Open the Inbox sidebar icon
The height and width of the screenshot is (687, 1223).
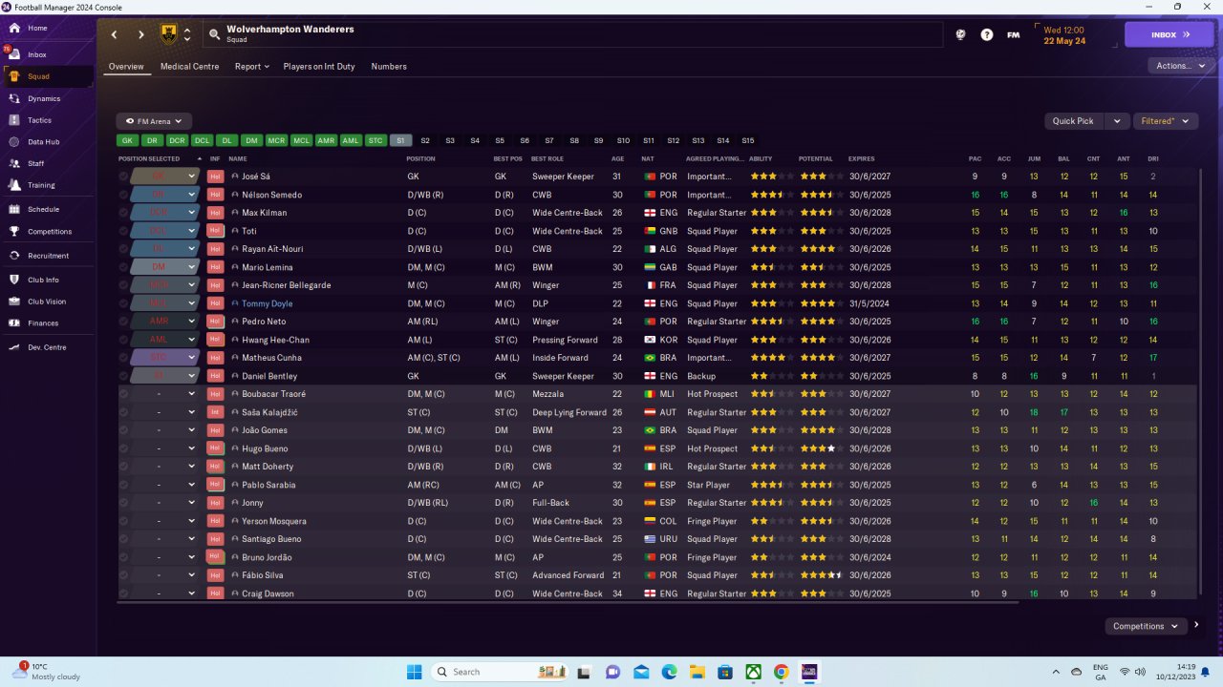coord(14,54)
